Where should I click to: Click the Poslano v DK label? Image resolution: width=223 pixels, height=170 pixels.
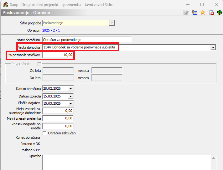[30, 144]
